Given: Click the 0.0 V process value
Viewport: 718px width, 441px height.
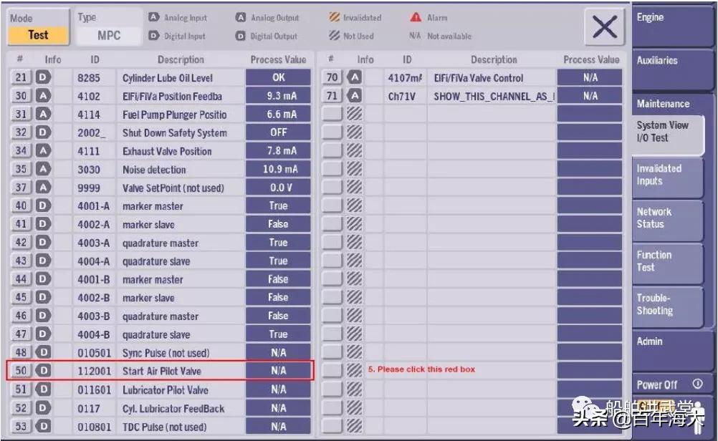Looking at the screenshot, I should pos(279,187).
